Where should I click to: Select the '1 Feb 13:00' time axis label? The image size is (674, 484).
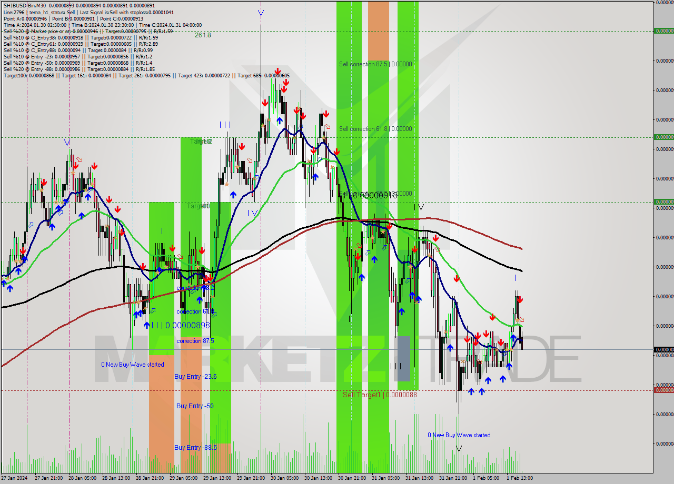520,478
